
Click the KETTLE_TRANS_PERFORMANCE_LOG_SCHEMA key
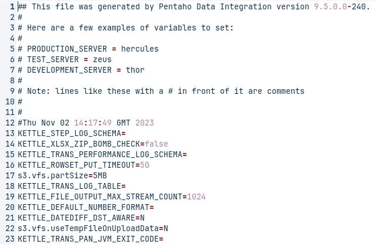(100, 154)
